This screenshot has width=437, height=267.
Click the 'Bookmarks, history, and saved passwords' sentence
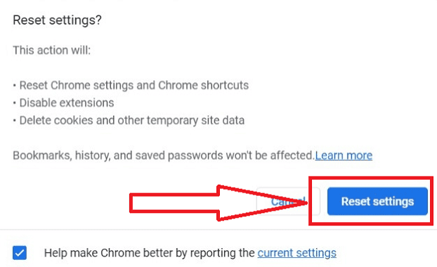pyautogui.click(x=164, y=155)
